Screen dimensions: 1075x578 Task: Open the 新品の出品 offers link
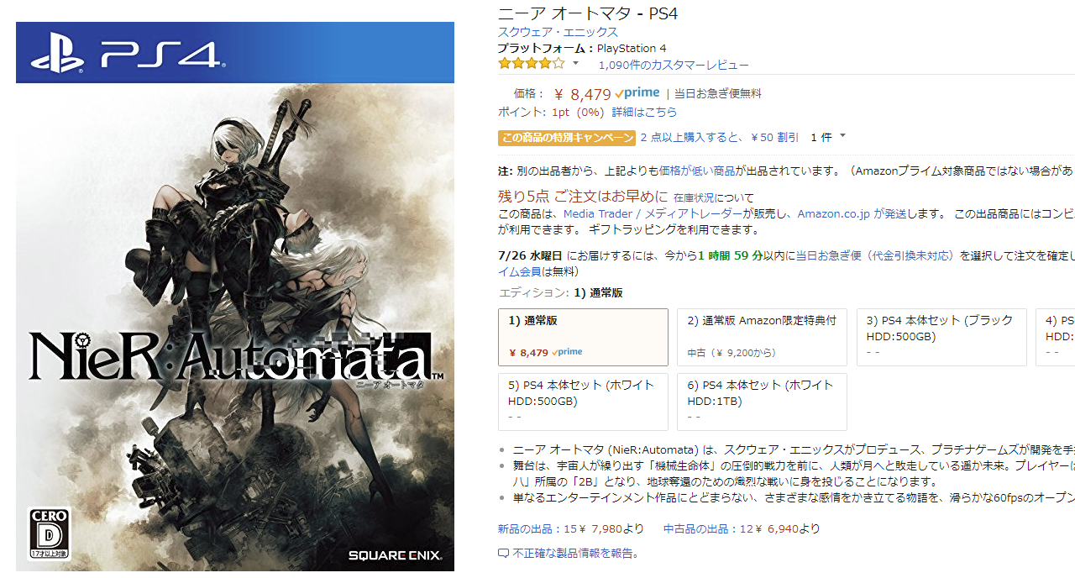(571, 528)
